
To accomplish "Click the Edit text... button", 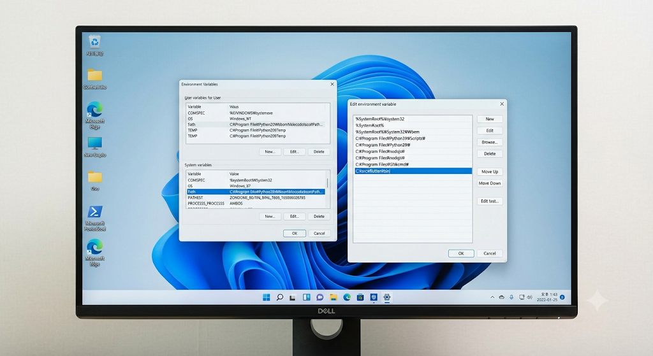I will tap(490, 201).
